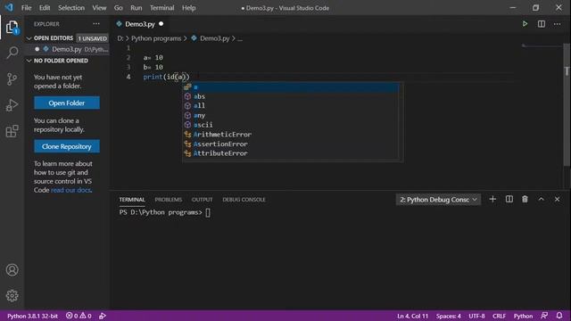The image size is (571, 321).
Task: Open editor More Actions ellipsis
Action: coord(557,24)
